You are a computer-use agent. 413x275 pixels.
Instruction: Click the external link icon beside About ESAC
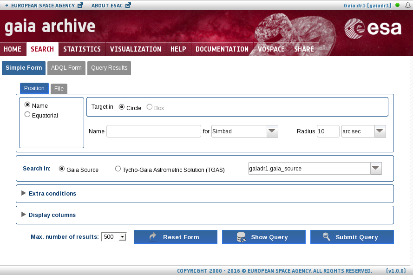(128, 5)
